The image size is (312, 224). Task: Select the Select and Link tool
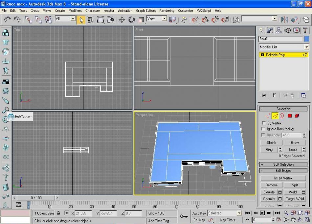click(x=29, y=20)
